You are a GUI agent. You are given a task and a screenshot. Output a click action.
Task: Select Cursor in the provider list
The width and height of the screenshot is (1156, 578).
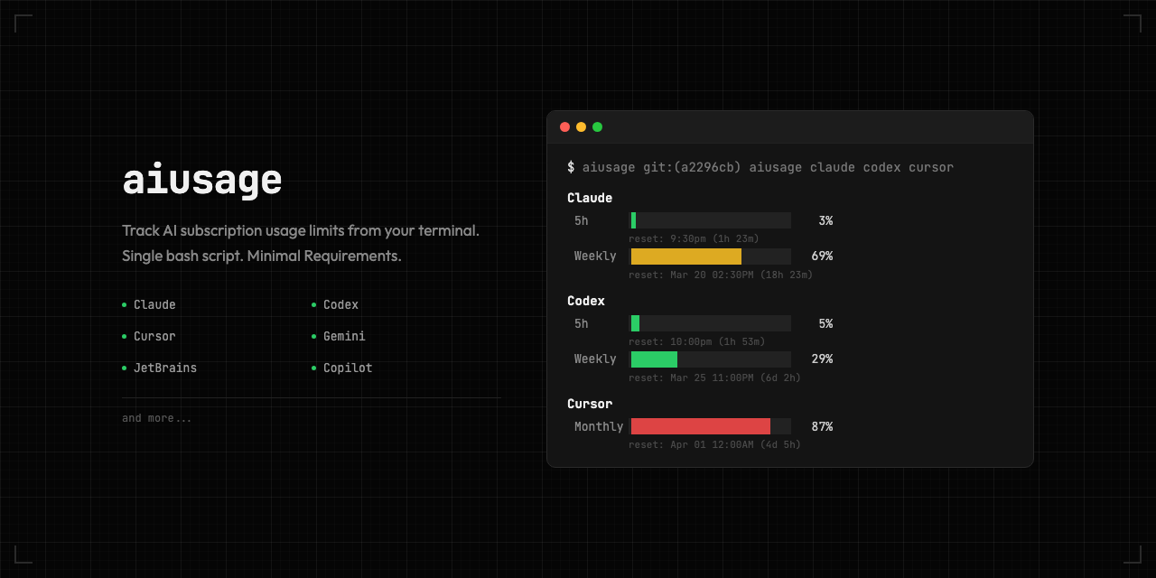pyautogui.click(x=154, y=337)
